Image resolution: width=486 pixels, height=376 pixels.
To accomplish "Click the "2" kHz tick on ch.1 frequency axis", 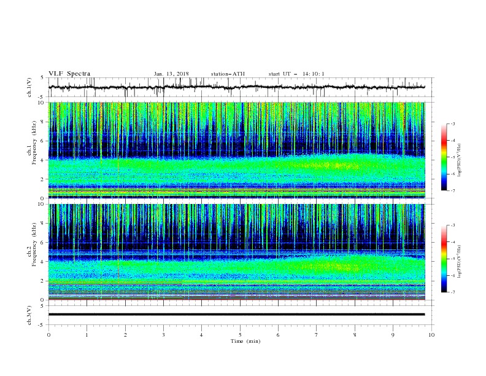I will tap(43, 179).
